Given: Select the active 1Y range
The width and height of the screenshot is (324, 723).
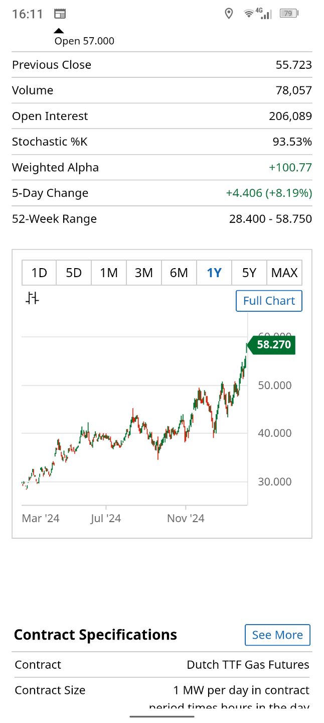Looking at the screenshot, I should click(x=214, y=273).
